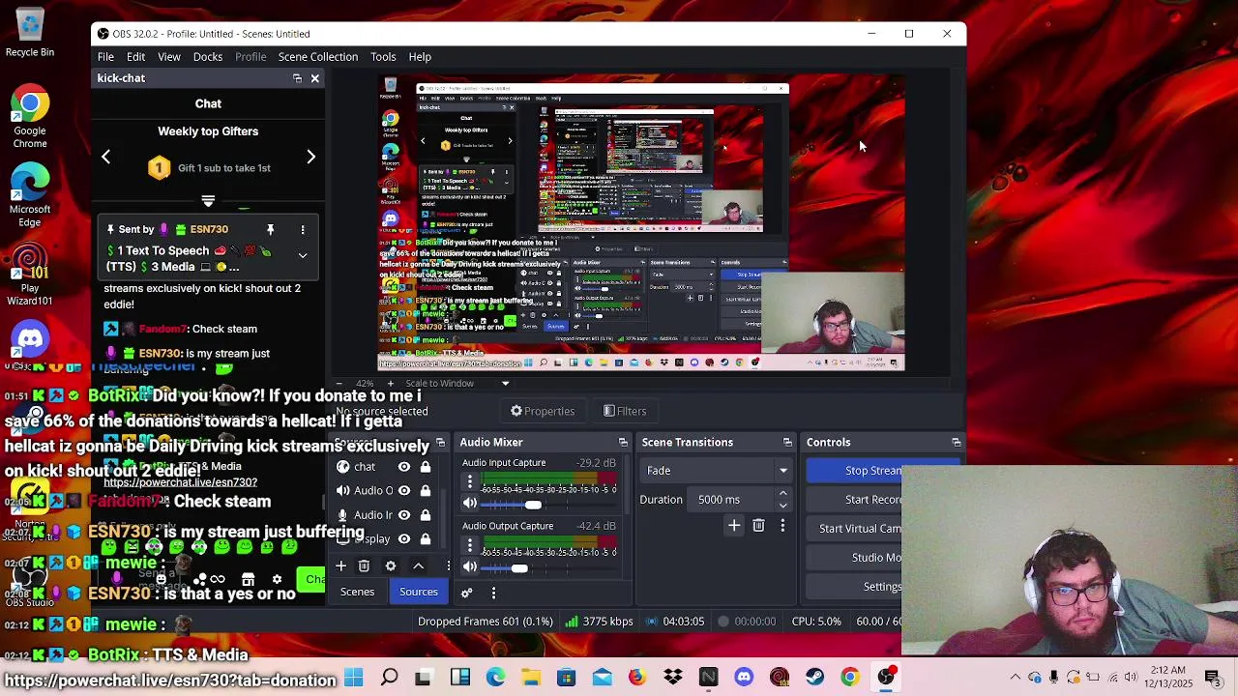The image size is (1238, 696).
Task: Open Discord from the taskbar
Action: click(x=744, y=678)
